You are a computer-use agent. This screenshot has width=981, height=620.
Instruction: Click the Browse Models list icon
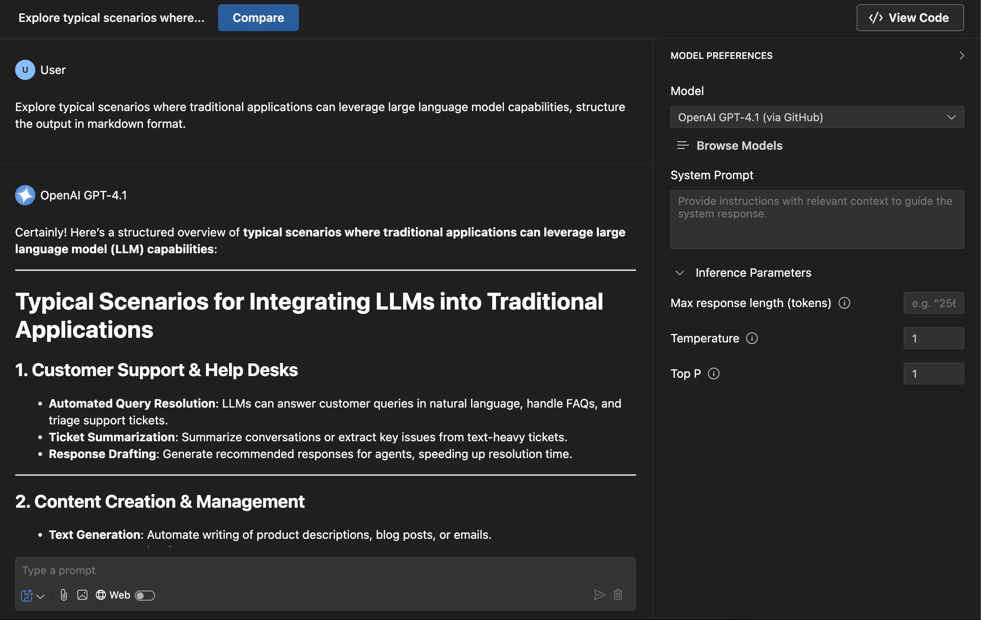coord(683,146)
